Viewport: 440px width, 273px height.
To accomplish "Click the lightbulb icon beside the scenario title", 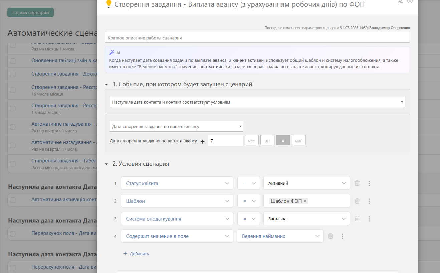I will point(108,4).
